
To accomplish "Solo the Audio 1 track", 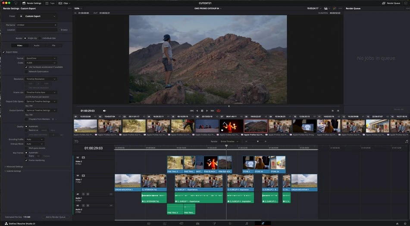I will pos(83,194).
